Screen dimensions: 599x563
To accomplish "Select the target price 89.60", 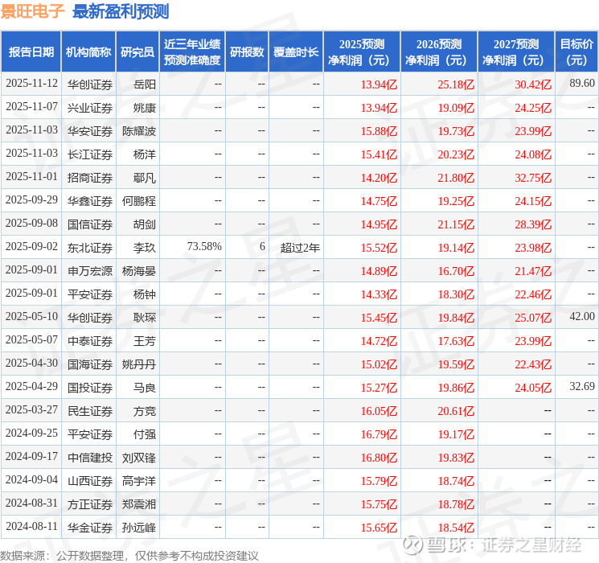I will (582, 84).
